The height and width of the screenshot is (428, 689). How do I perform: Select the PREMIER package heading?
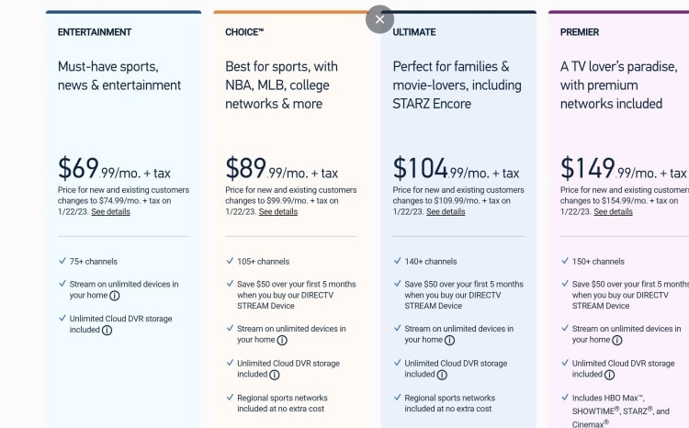point(580,32)
